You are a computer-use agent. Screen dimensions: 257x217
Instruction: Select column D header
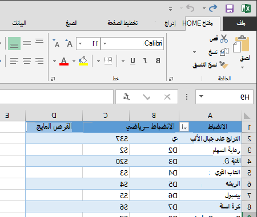(x=54, y=116)
